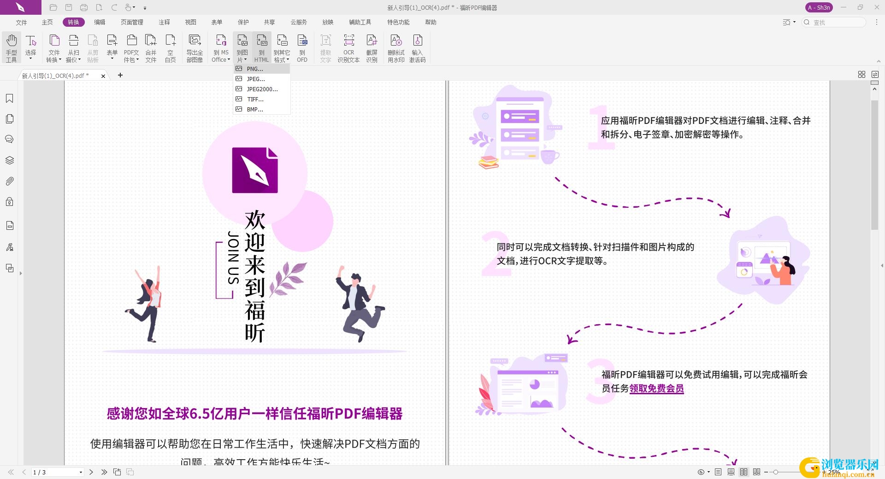The height and width of the screenshot is (479, 885).
Task: Click the zoom out minus button
Action: [766, 472]
